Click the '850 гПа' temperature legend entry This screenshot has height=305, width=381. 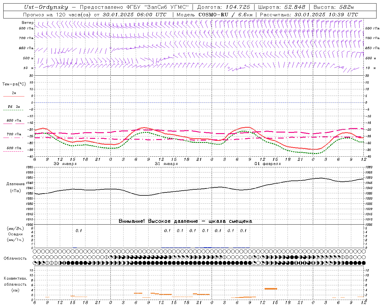coord(14,121)
